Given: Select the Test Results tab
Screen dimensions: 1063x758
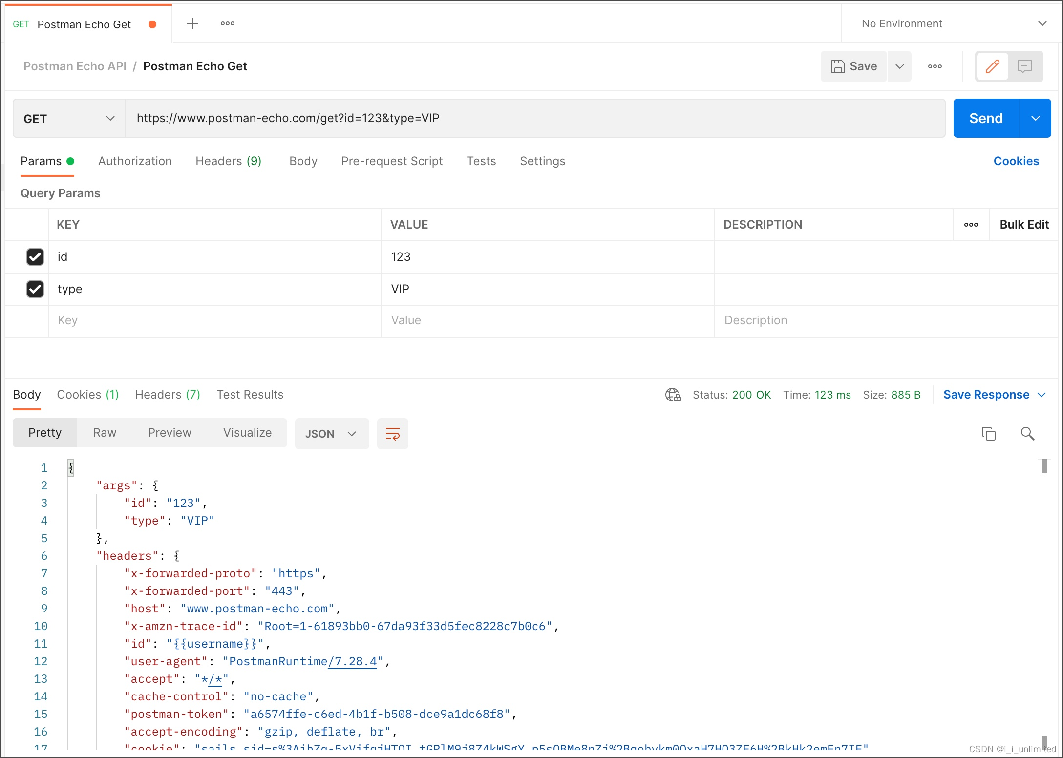Looking at the screenshot, I should point(250,394).
